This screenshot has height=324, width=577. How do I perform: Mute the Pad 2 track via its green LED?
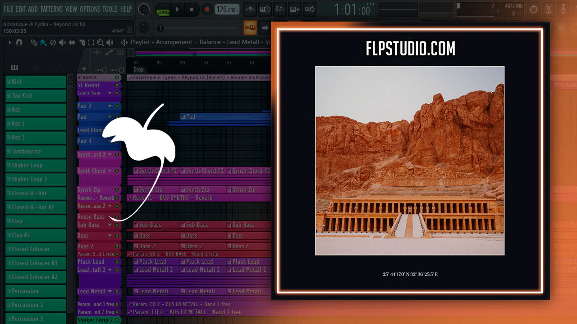(x=117, y=106)
